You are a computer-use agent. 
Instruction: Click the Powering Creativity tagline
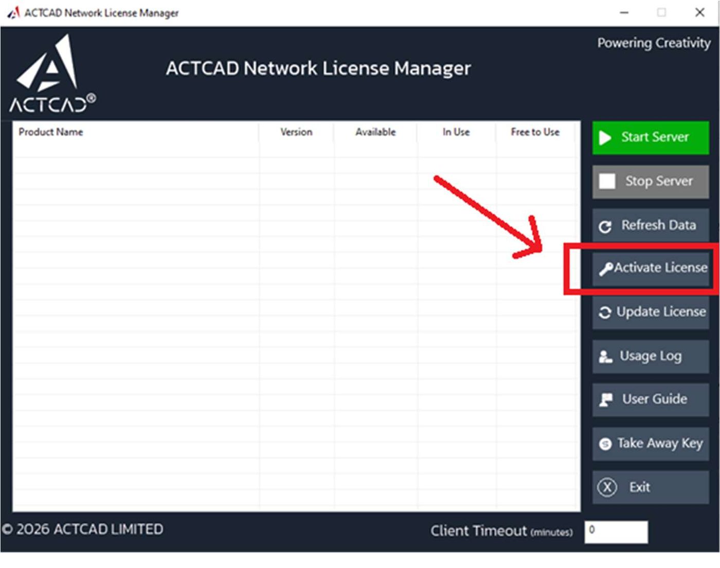[654, 43]
